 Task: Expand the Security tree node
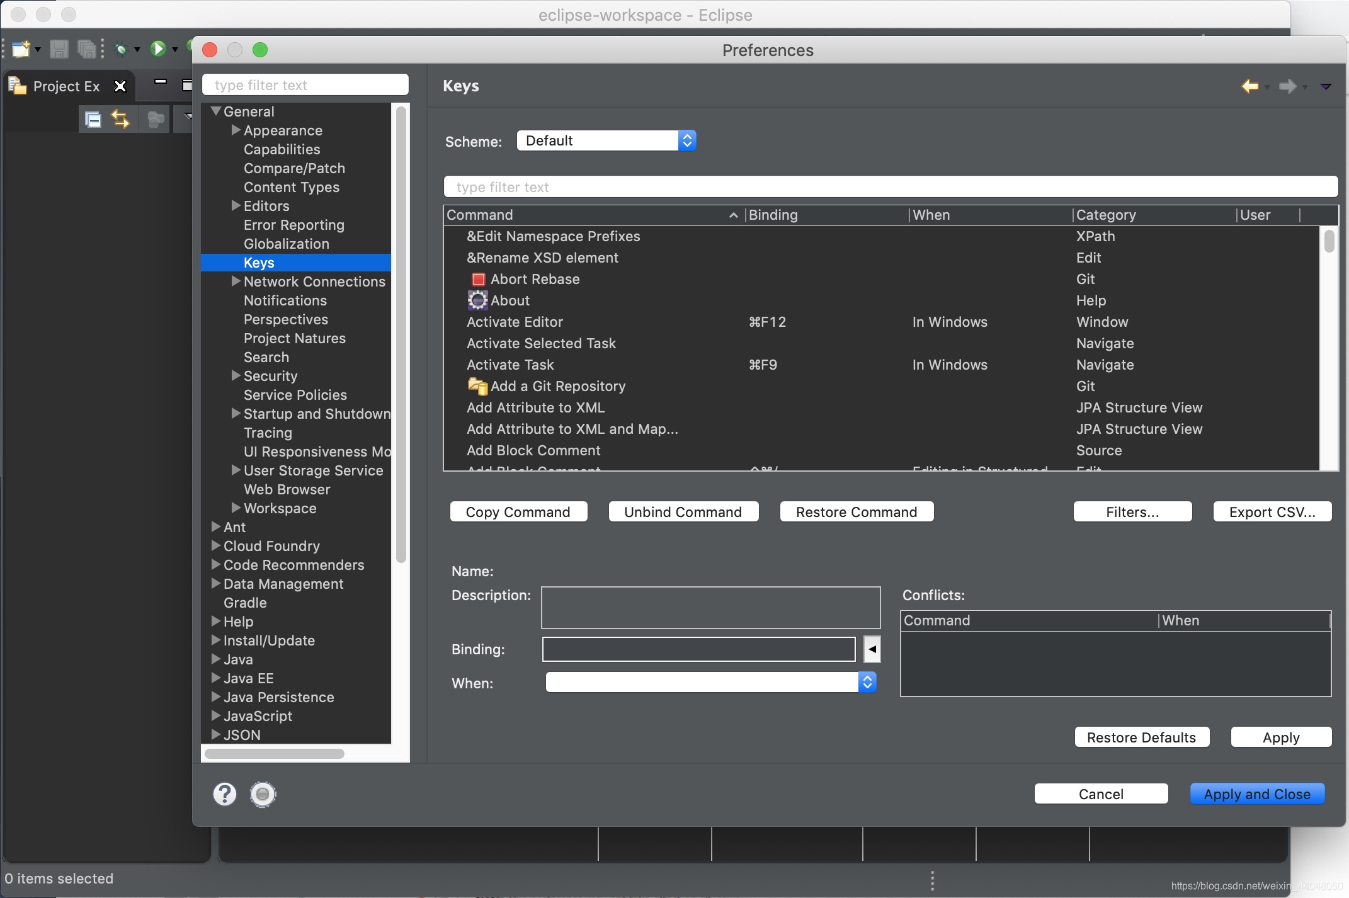click(236, 376)
